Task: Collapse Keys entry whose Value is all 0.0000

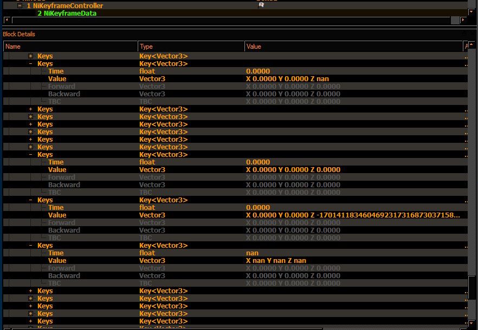Action: coord(30,155)
